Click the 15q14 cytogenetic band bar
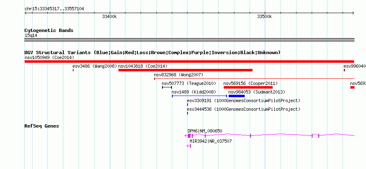Screen dimensions: 366x169 point(189,40)
